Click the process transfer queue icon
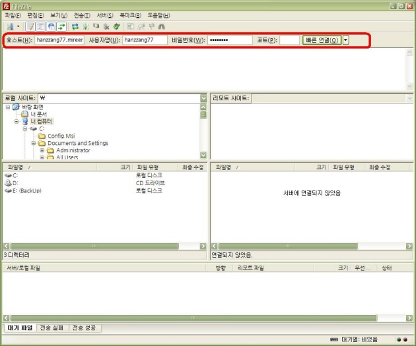The height and width of the screenshot is (346, 416). click(86, 26)
